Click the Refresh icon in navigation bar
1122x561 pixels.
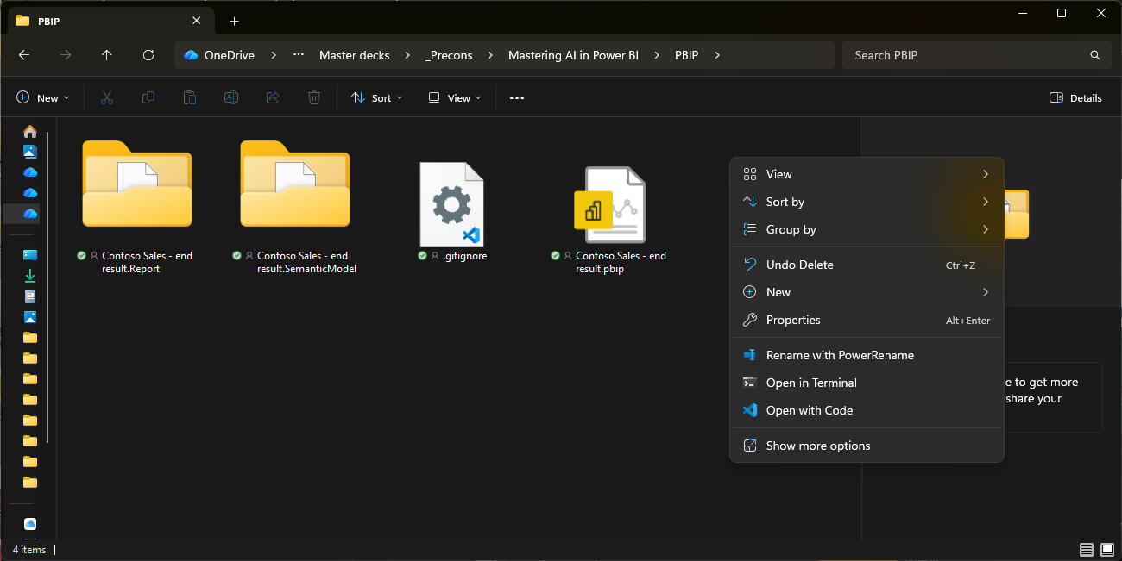point(148,55)
